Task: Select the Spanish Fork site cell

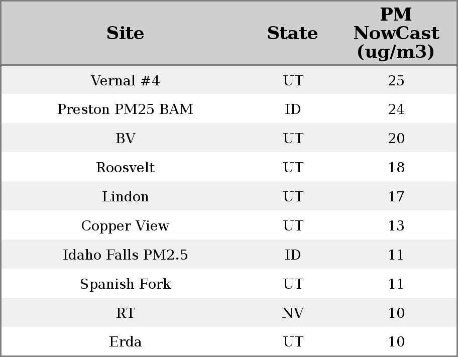Action: point(126,284)
